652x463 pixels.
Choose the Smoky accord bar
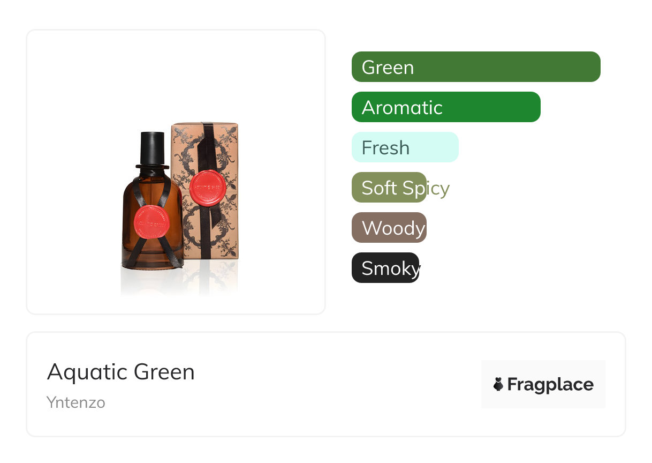385,268
